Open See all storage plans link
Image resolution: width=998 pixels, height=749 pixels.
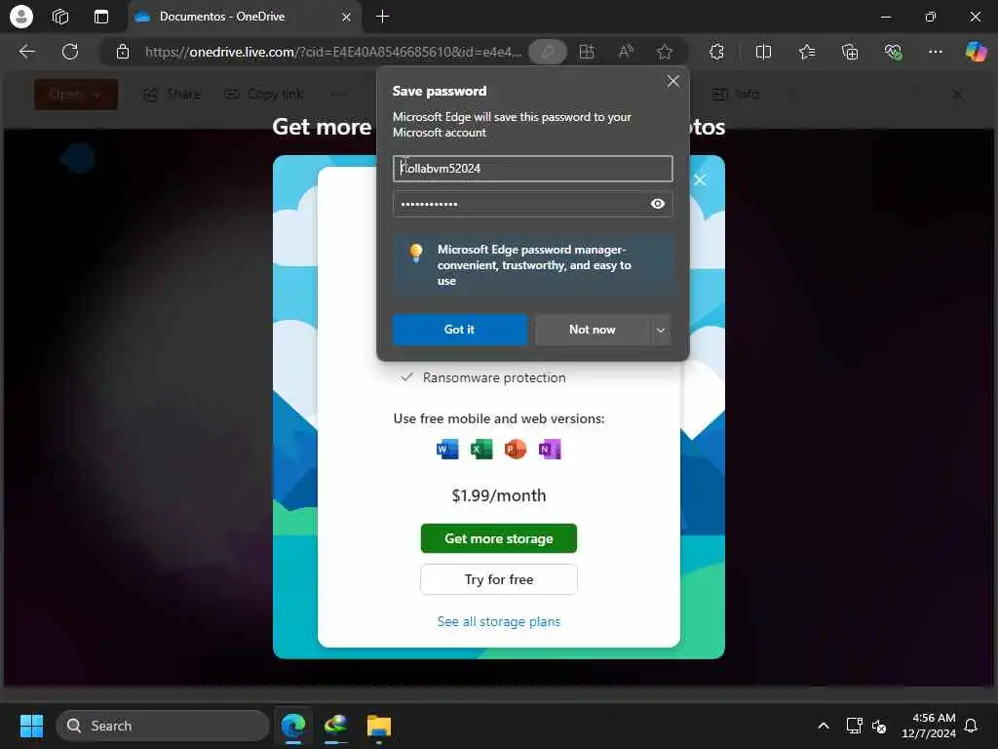coord(498,621)
